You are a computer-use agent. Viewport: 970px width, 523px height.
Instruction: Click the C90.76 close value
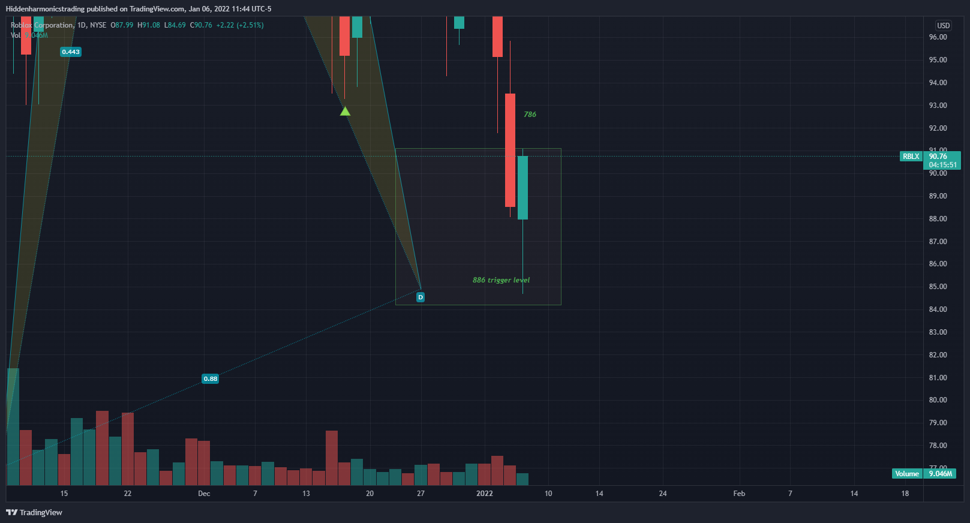[x=201, y=25]
